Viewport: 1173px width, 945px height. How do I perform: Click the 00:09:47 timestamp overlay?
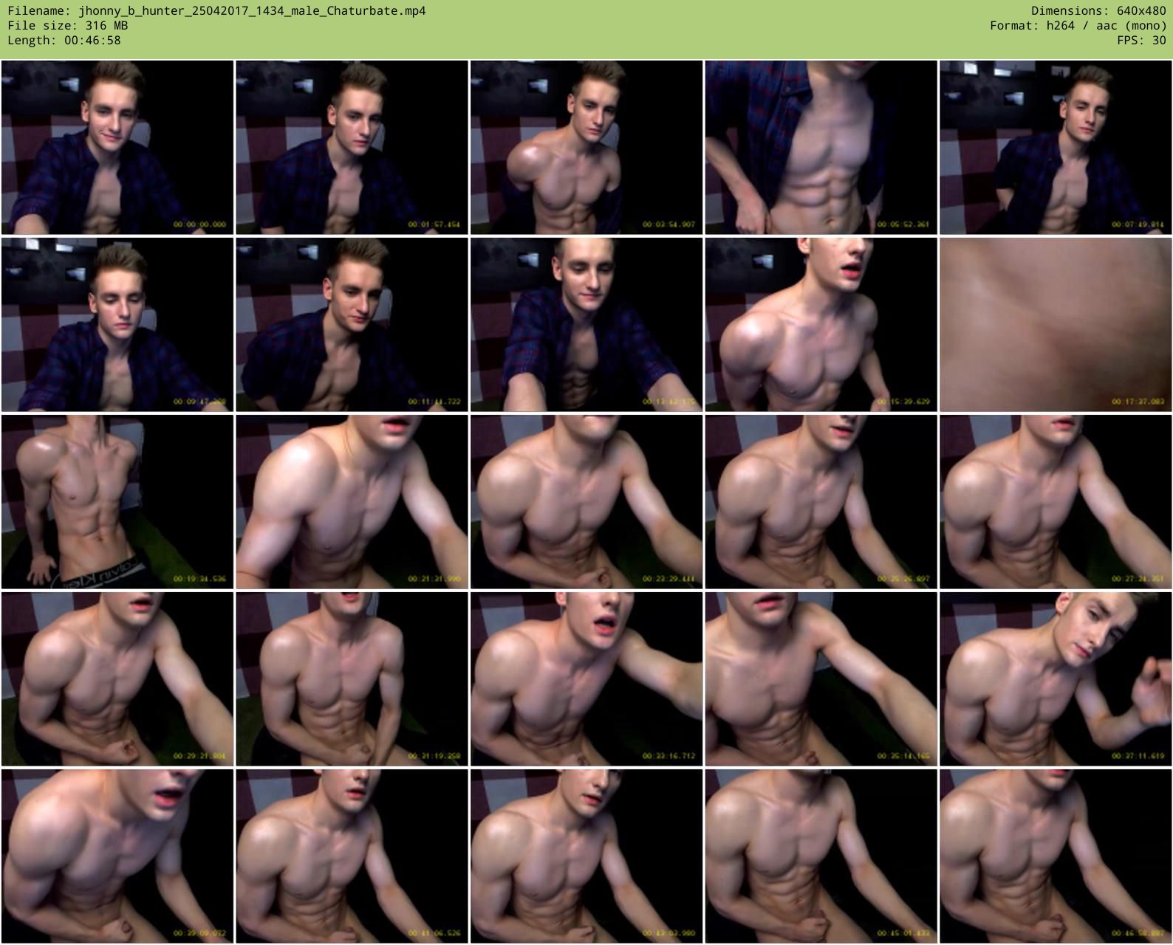pos(199,402)
